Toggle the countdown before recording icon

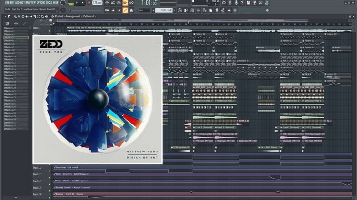[x=119, y=3]
